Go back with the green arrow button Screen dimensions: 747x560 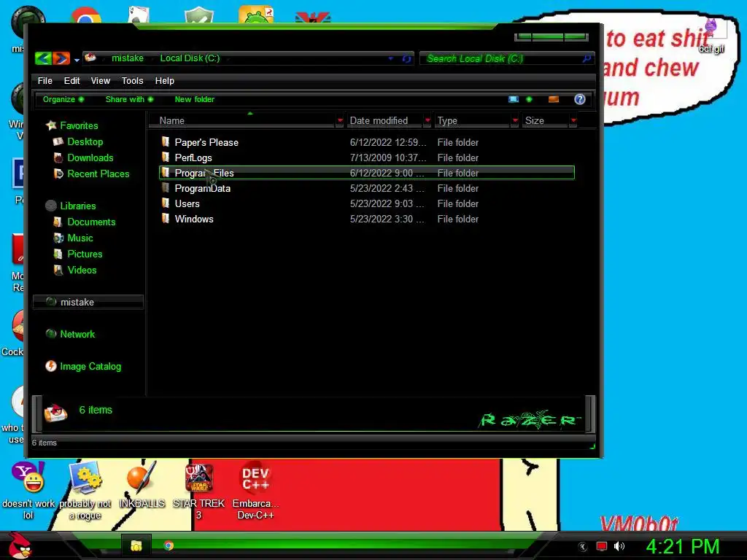coord(43,58)
